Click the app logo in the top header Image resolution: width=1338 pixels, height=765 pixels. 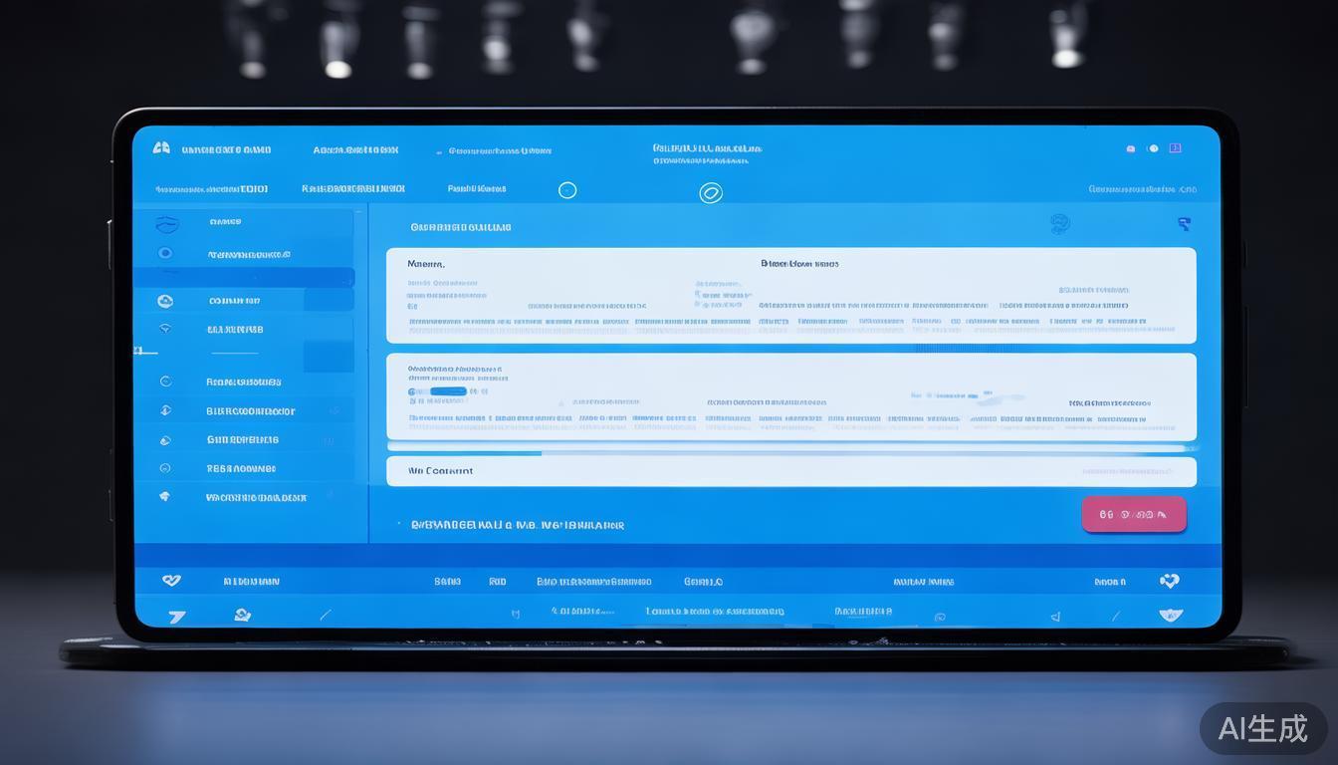pos(161,148)
